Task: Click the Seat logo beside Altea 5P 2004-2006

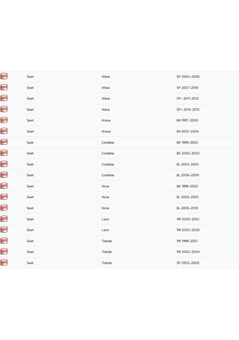Action: (4, 76)
